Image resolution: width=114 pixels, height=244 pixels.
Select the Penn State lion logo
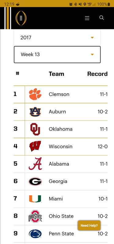click(35, 234)
